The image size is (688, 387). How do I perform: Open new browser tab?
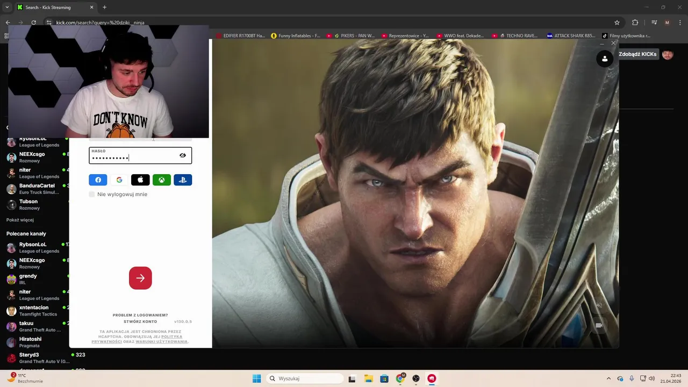click(x=104, y=8)
